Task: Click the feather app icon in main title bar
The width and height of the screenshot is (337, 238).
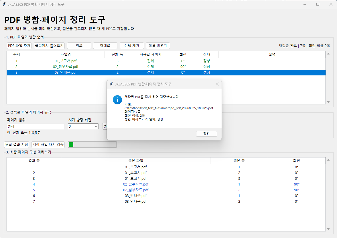Action: click(4, 4)
